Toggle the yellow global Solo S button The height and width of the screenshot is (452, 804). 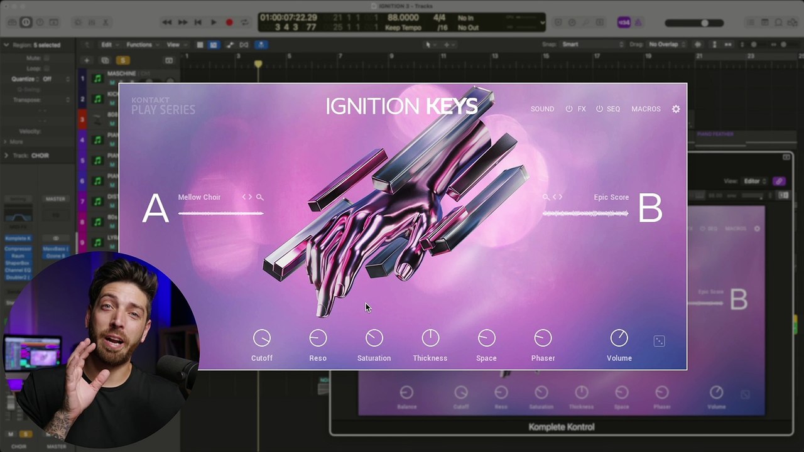point(123,60)
